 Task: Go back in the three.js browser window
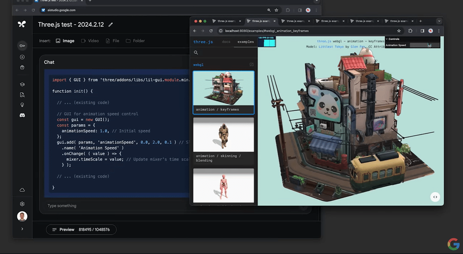pyautogui.click(x=194, y=31)
